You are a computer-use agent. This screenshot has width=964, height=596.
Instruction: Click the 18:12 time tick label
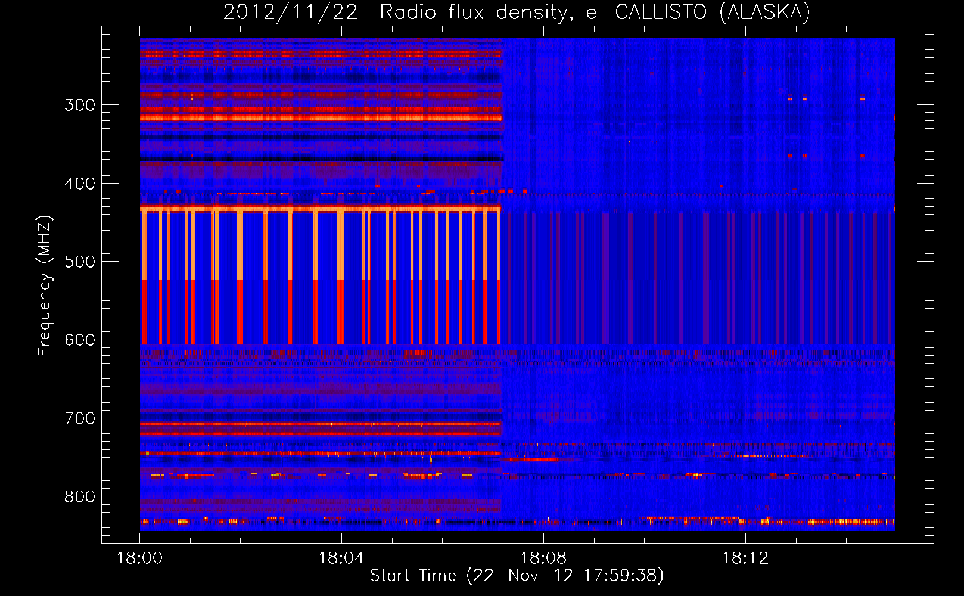745,558
